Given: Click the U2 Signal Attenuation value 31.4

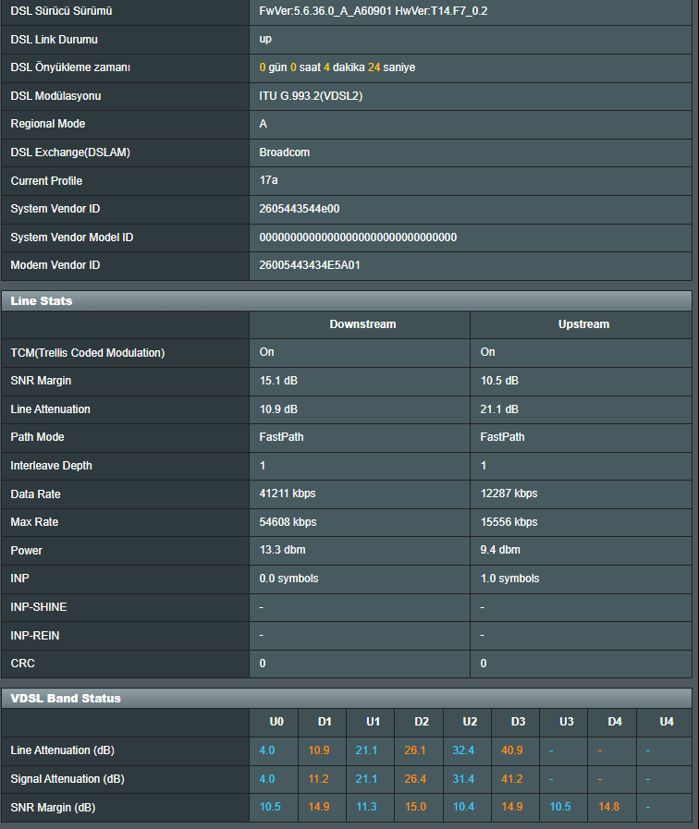Looking at the screenshot, I should (464, 779).
